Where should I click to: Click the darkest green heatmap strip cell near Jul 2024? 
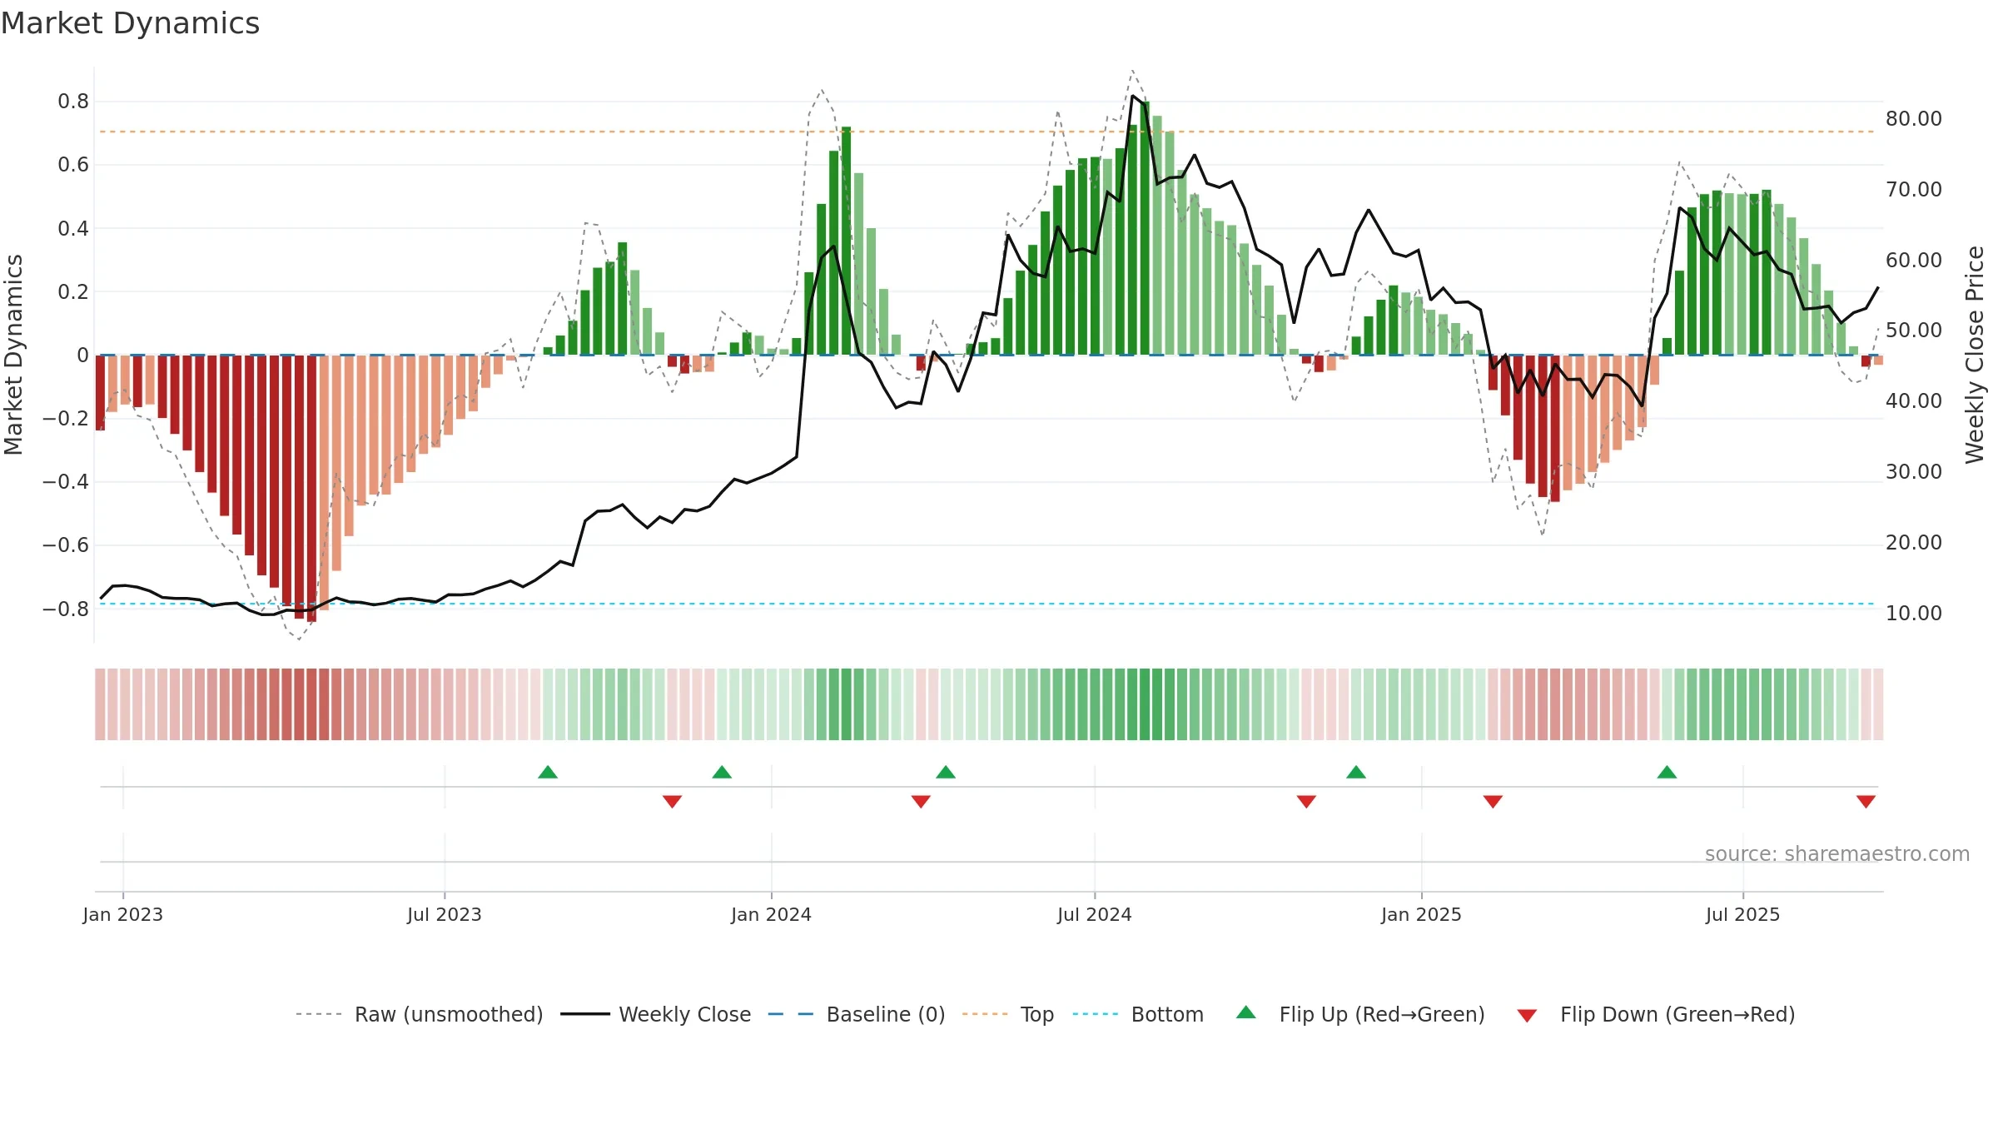(1145, 704)
